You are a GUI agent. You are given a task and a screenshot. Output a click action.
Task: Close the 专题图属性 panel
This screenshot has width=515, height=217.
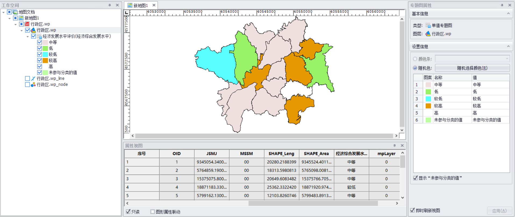[510, 5]
